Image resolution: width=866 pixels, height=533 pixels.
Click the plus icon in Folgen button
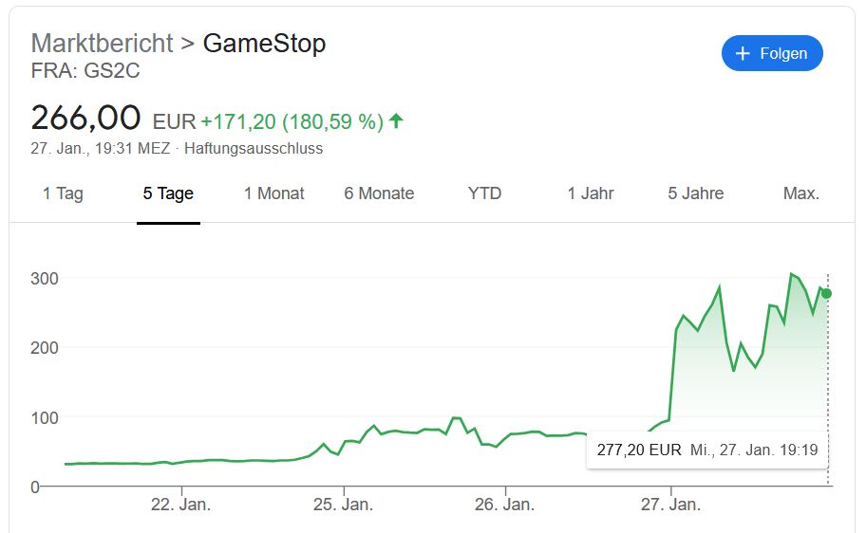coord(743,53)
